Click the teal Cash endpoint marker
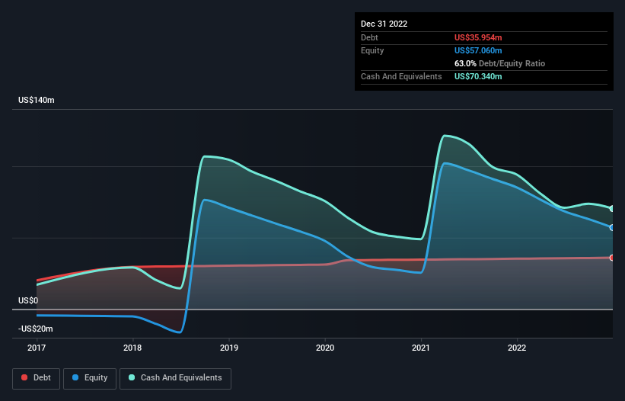Viewport: 625px width, 401px height. click(612, 209)
